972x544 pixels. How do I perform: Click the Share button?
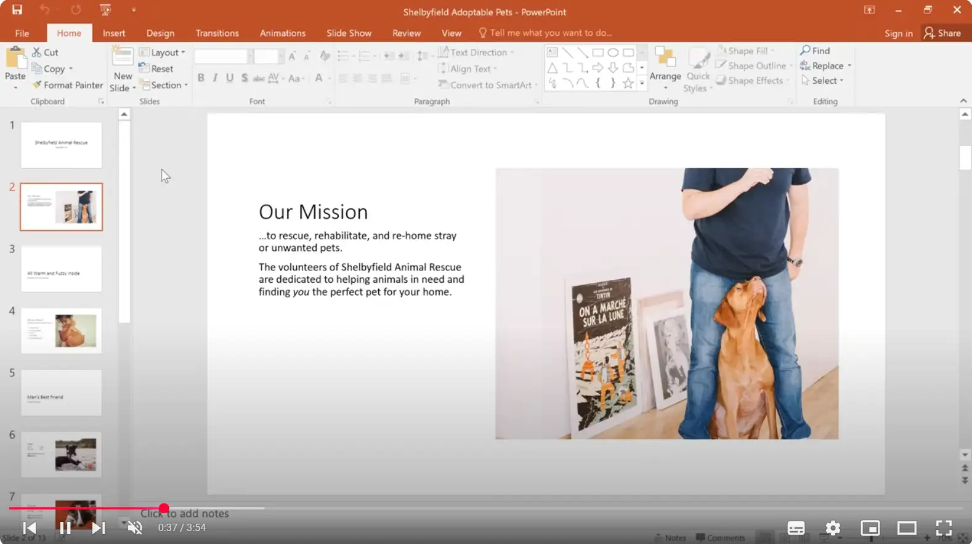pos(942,33)
